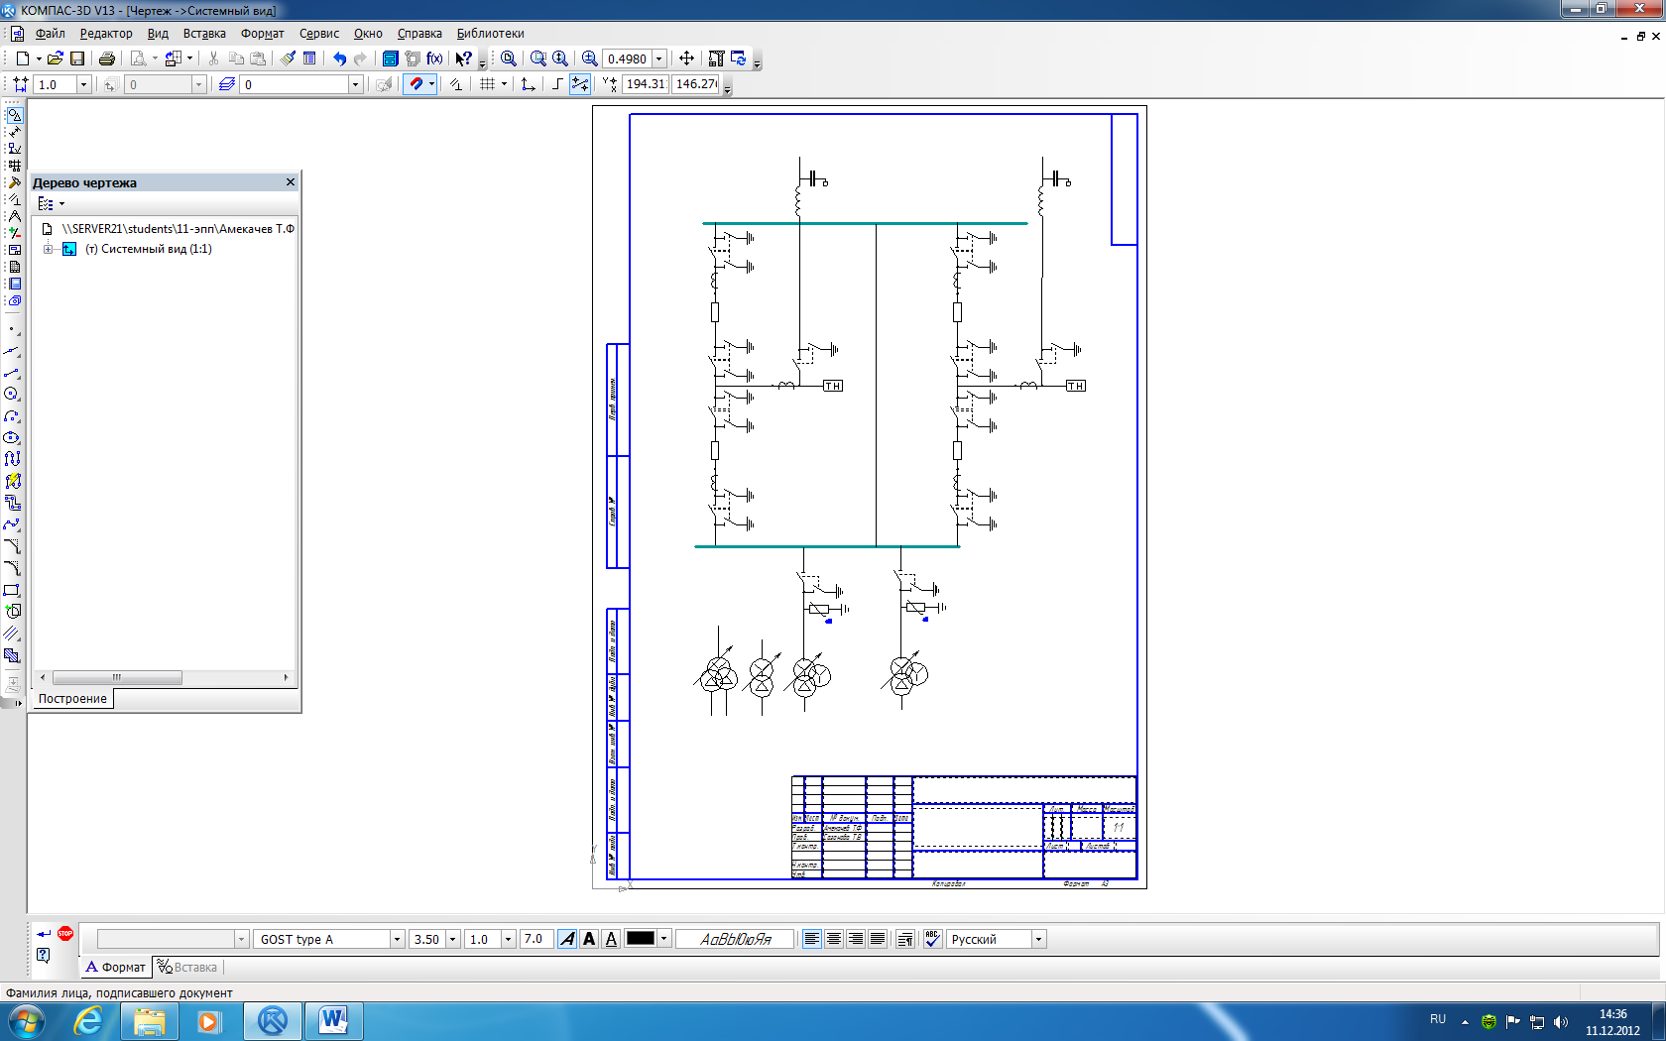This screenshot has width=1666, height=1041.
Task: Open the cursor step 1.0 dropdown
Action: pyautogui.click(x=83, y=84)
